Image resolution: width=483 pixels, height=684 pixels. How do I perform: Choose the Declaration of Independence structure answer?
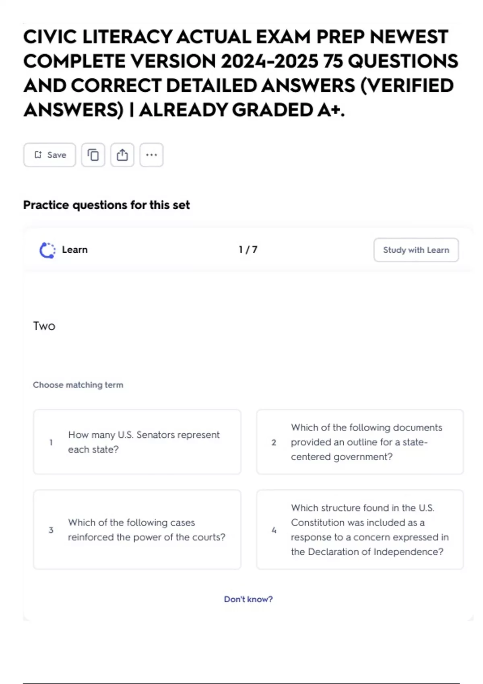coord(360,529)
